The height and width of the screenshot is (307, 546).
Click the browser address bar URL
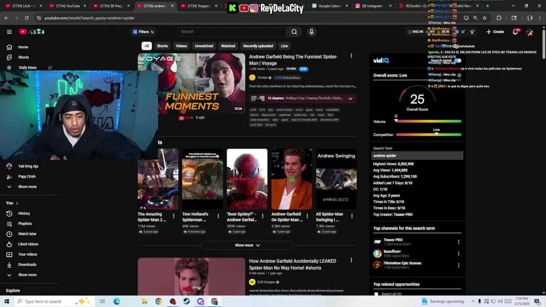(90, 18)
